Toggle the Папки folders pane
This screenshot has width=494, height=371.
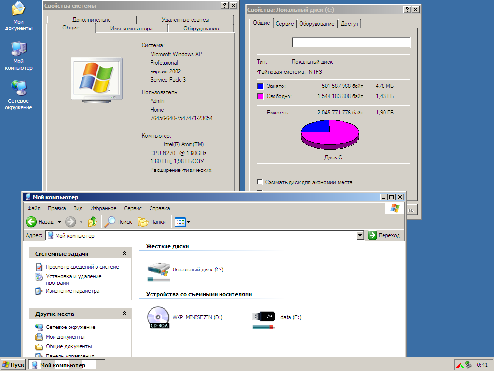[152, 222]
